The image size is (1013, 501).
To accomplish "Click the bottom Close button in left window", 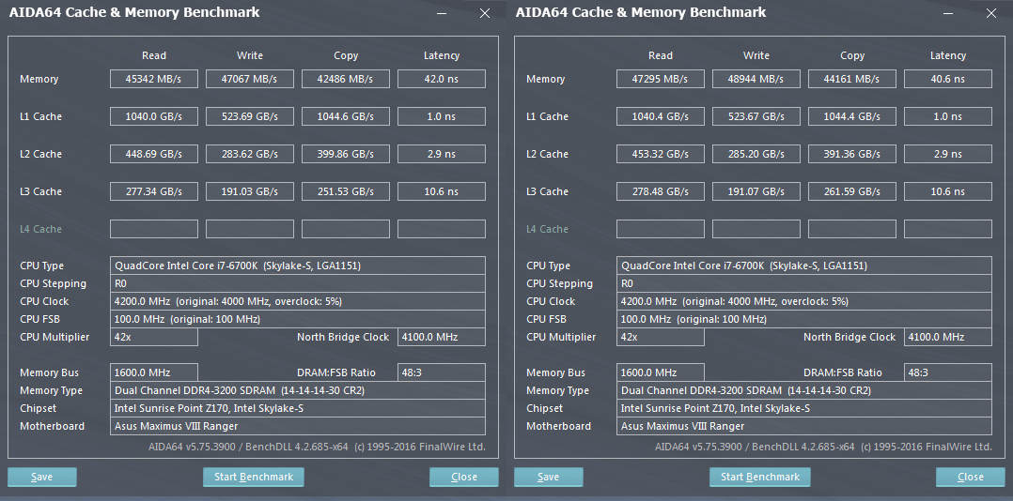I will pos(464,477).
